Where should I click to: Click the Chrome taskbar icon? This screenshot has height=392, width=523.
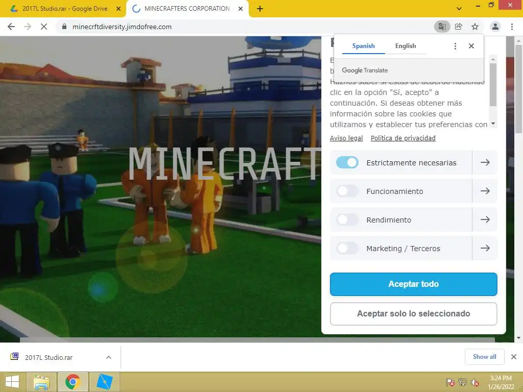[73, 382]
